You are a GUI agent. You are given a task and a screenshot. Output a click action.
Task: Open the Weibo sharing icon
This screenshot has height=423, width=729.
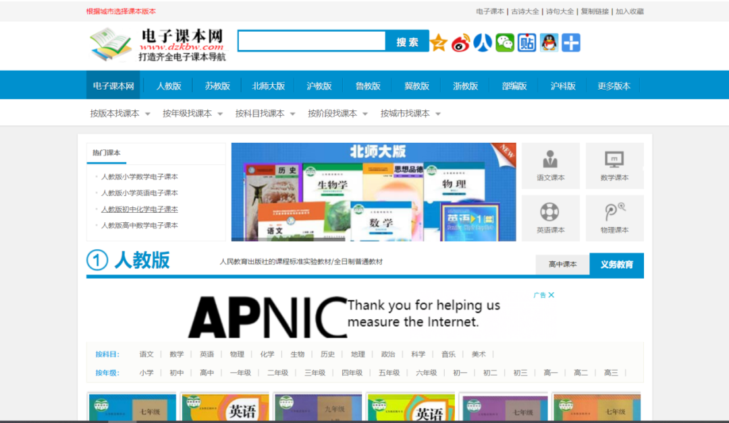coord(460,42)
